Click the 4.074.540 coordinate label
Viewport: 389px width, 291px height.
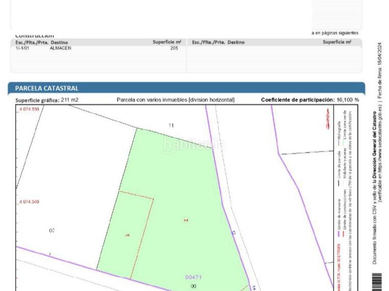click(29, 202)
